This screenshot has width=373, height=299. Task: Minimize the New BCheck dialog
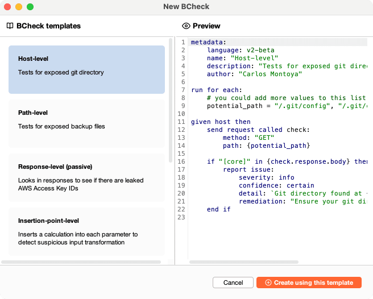19,7
